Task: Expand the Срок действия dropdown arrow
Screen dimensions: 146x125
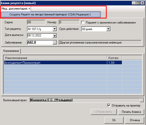Action: tap(108, 29)
